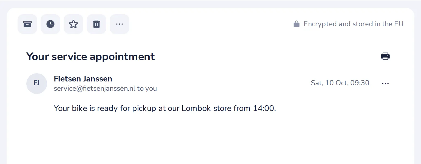Screen dimensions: 421x164
Task: Open the Fietsen Janssen sender name
Action: click(83, 79)
